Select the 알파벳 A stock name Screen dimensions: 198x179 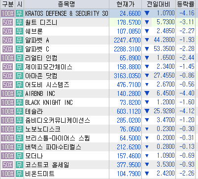[37, 40]
